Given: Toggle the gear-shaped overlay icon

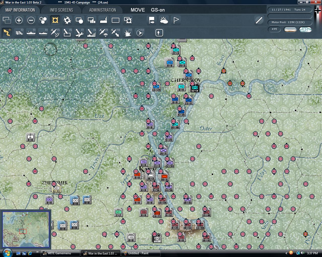Looking at the screenshot, I should click(x=67, y=20).
